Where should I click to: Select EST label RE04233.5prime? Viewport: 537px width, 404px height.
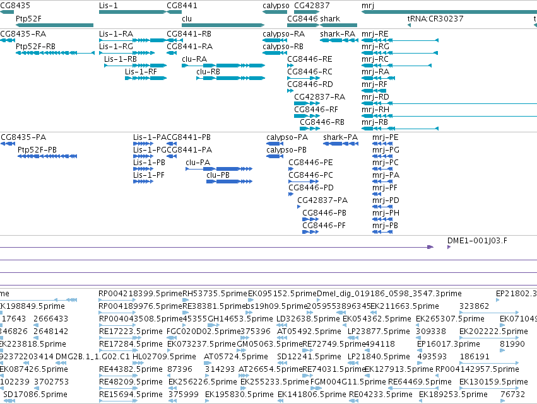pos(381,395)
